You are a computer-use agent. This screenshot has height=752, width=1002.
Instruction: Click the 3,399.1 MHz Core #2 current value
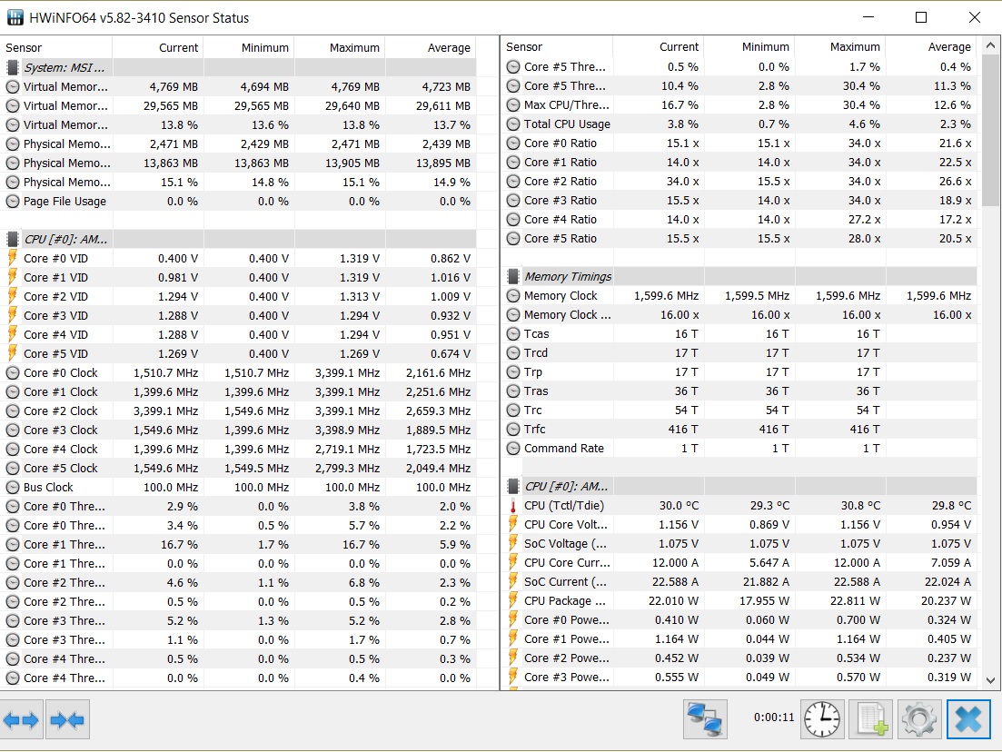(165, 411)
